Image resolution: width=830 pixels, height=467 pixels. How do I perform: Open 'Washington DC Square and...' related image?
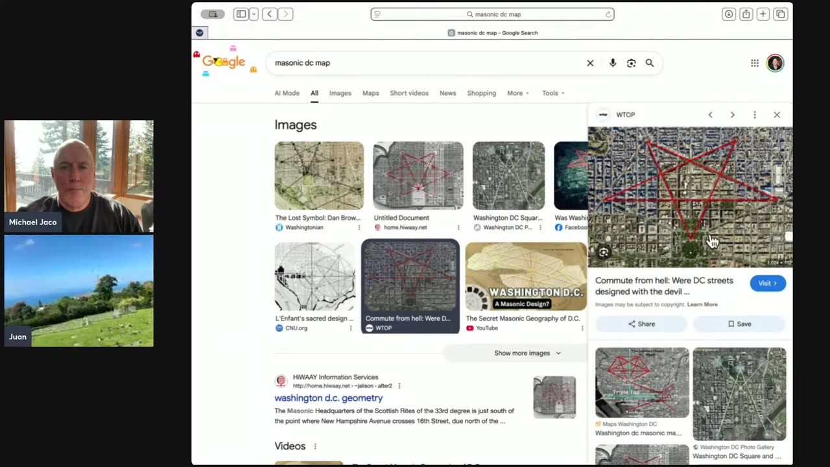739,394
